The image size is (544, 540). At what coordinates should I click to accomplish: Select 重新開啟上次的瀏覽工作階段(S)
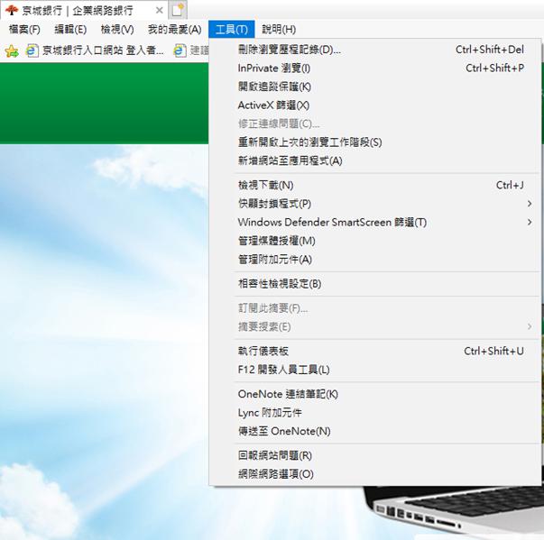(x=375, y=142)
